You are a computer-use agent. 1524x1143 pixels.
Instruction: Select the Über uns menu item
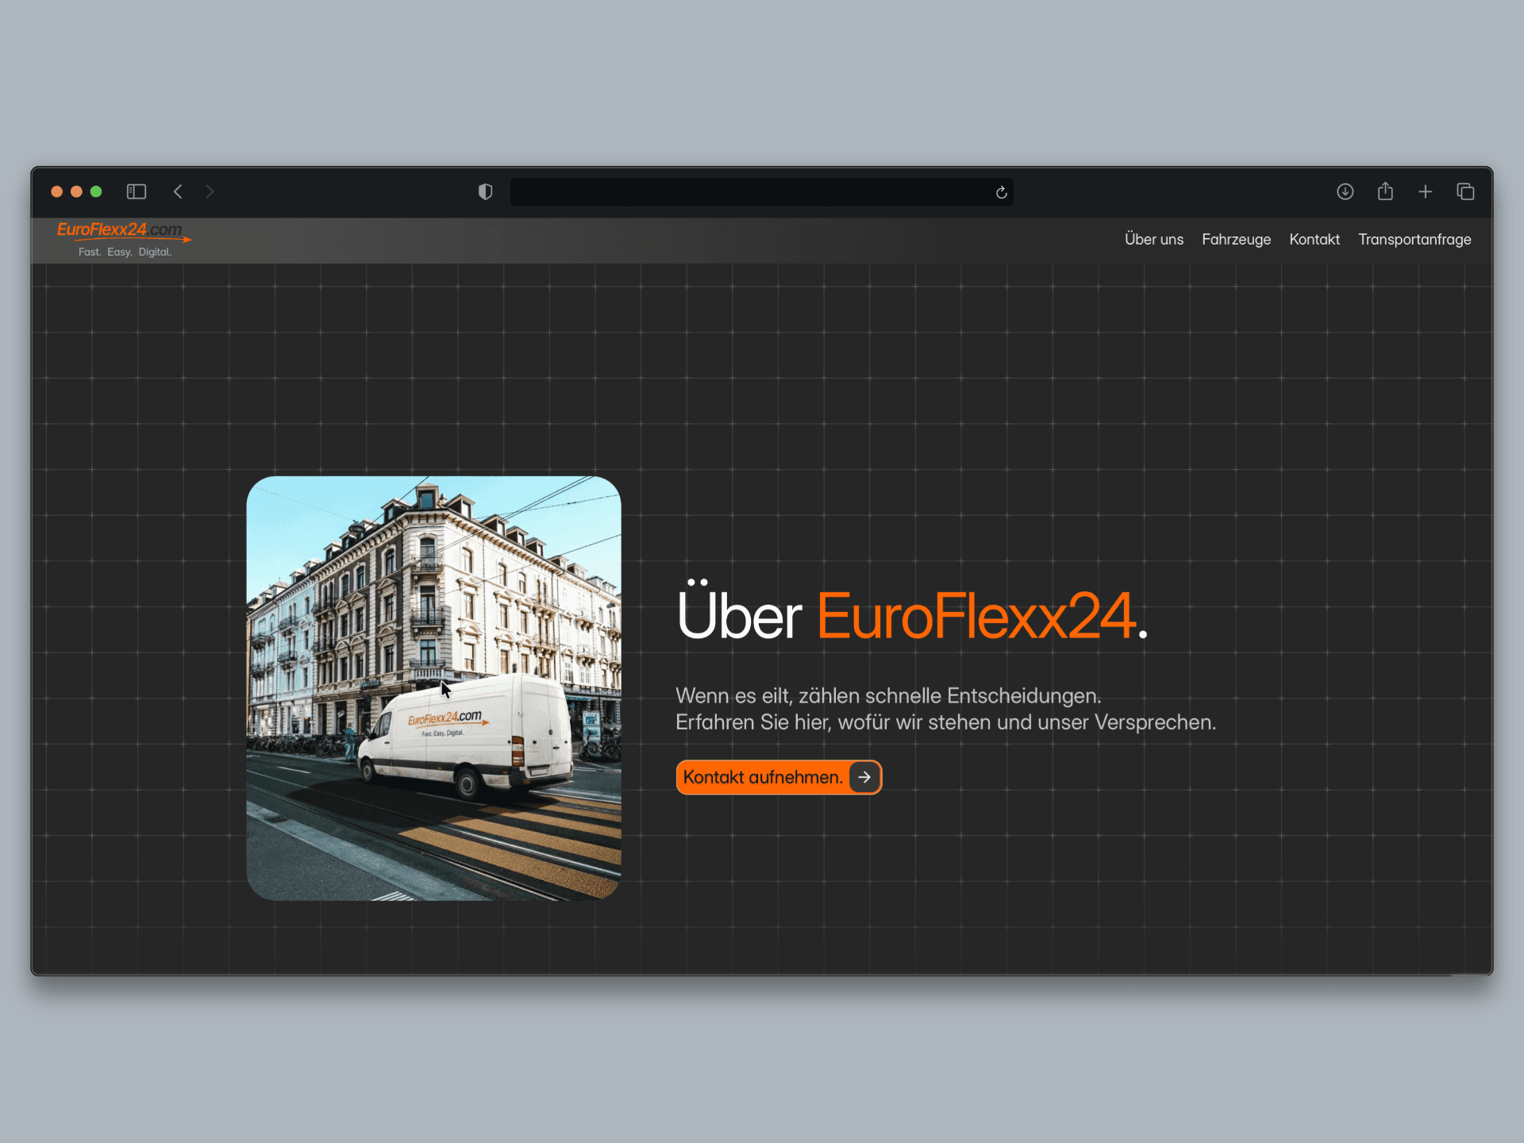[x=1153, y=239]
